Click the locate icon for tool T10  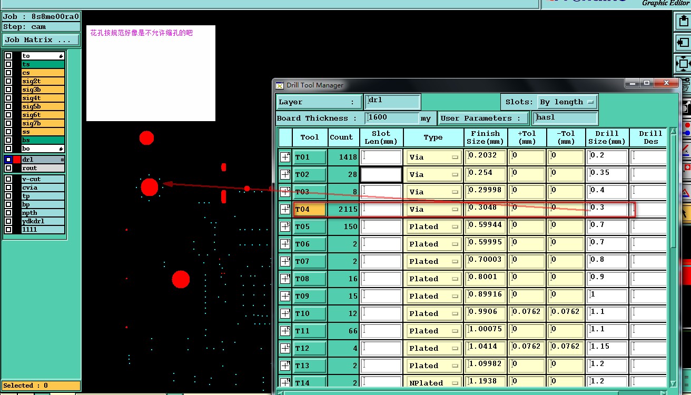coord(285,313)
